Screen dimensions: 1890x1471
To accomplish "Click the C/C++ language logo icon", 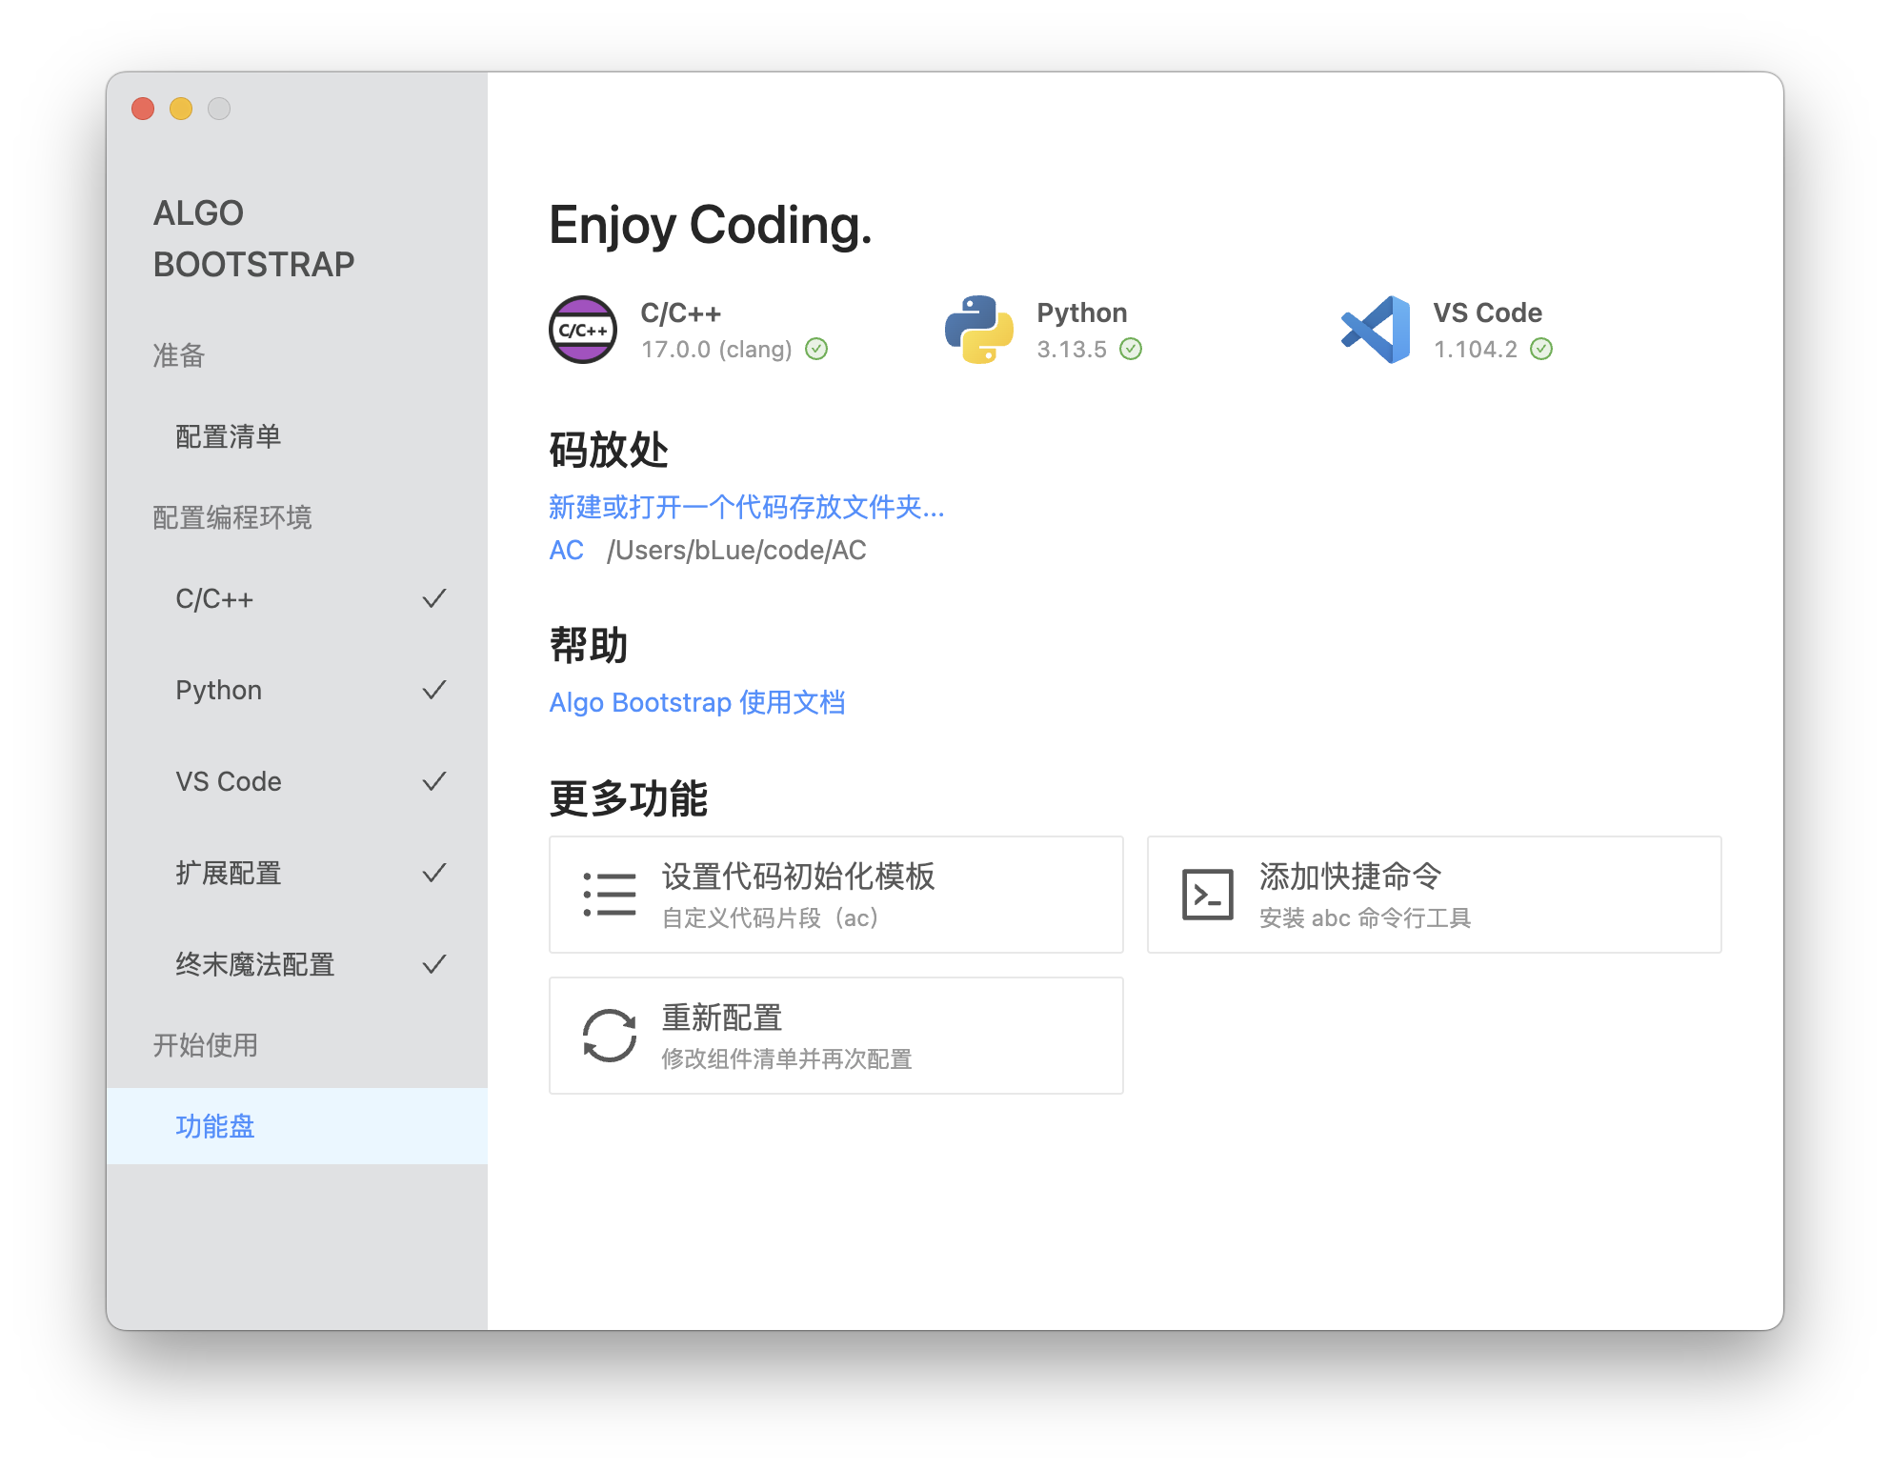I will click(583, 330).
